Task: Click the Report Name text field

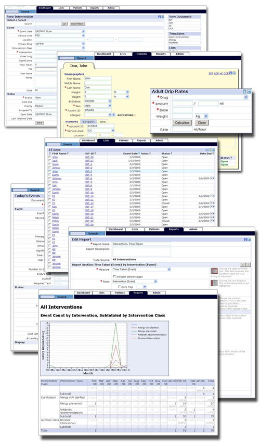Action: (142, 244)
